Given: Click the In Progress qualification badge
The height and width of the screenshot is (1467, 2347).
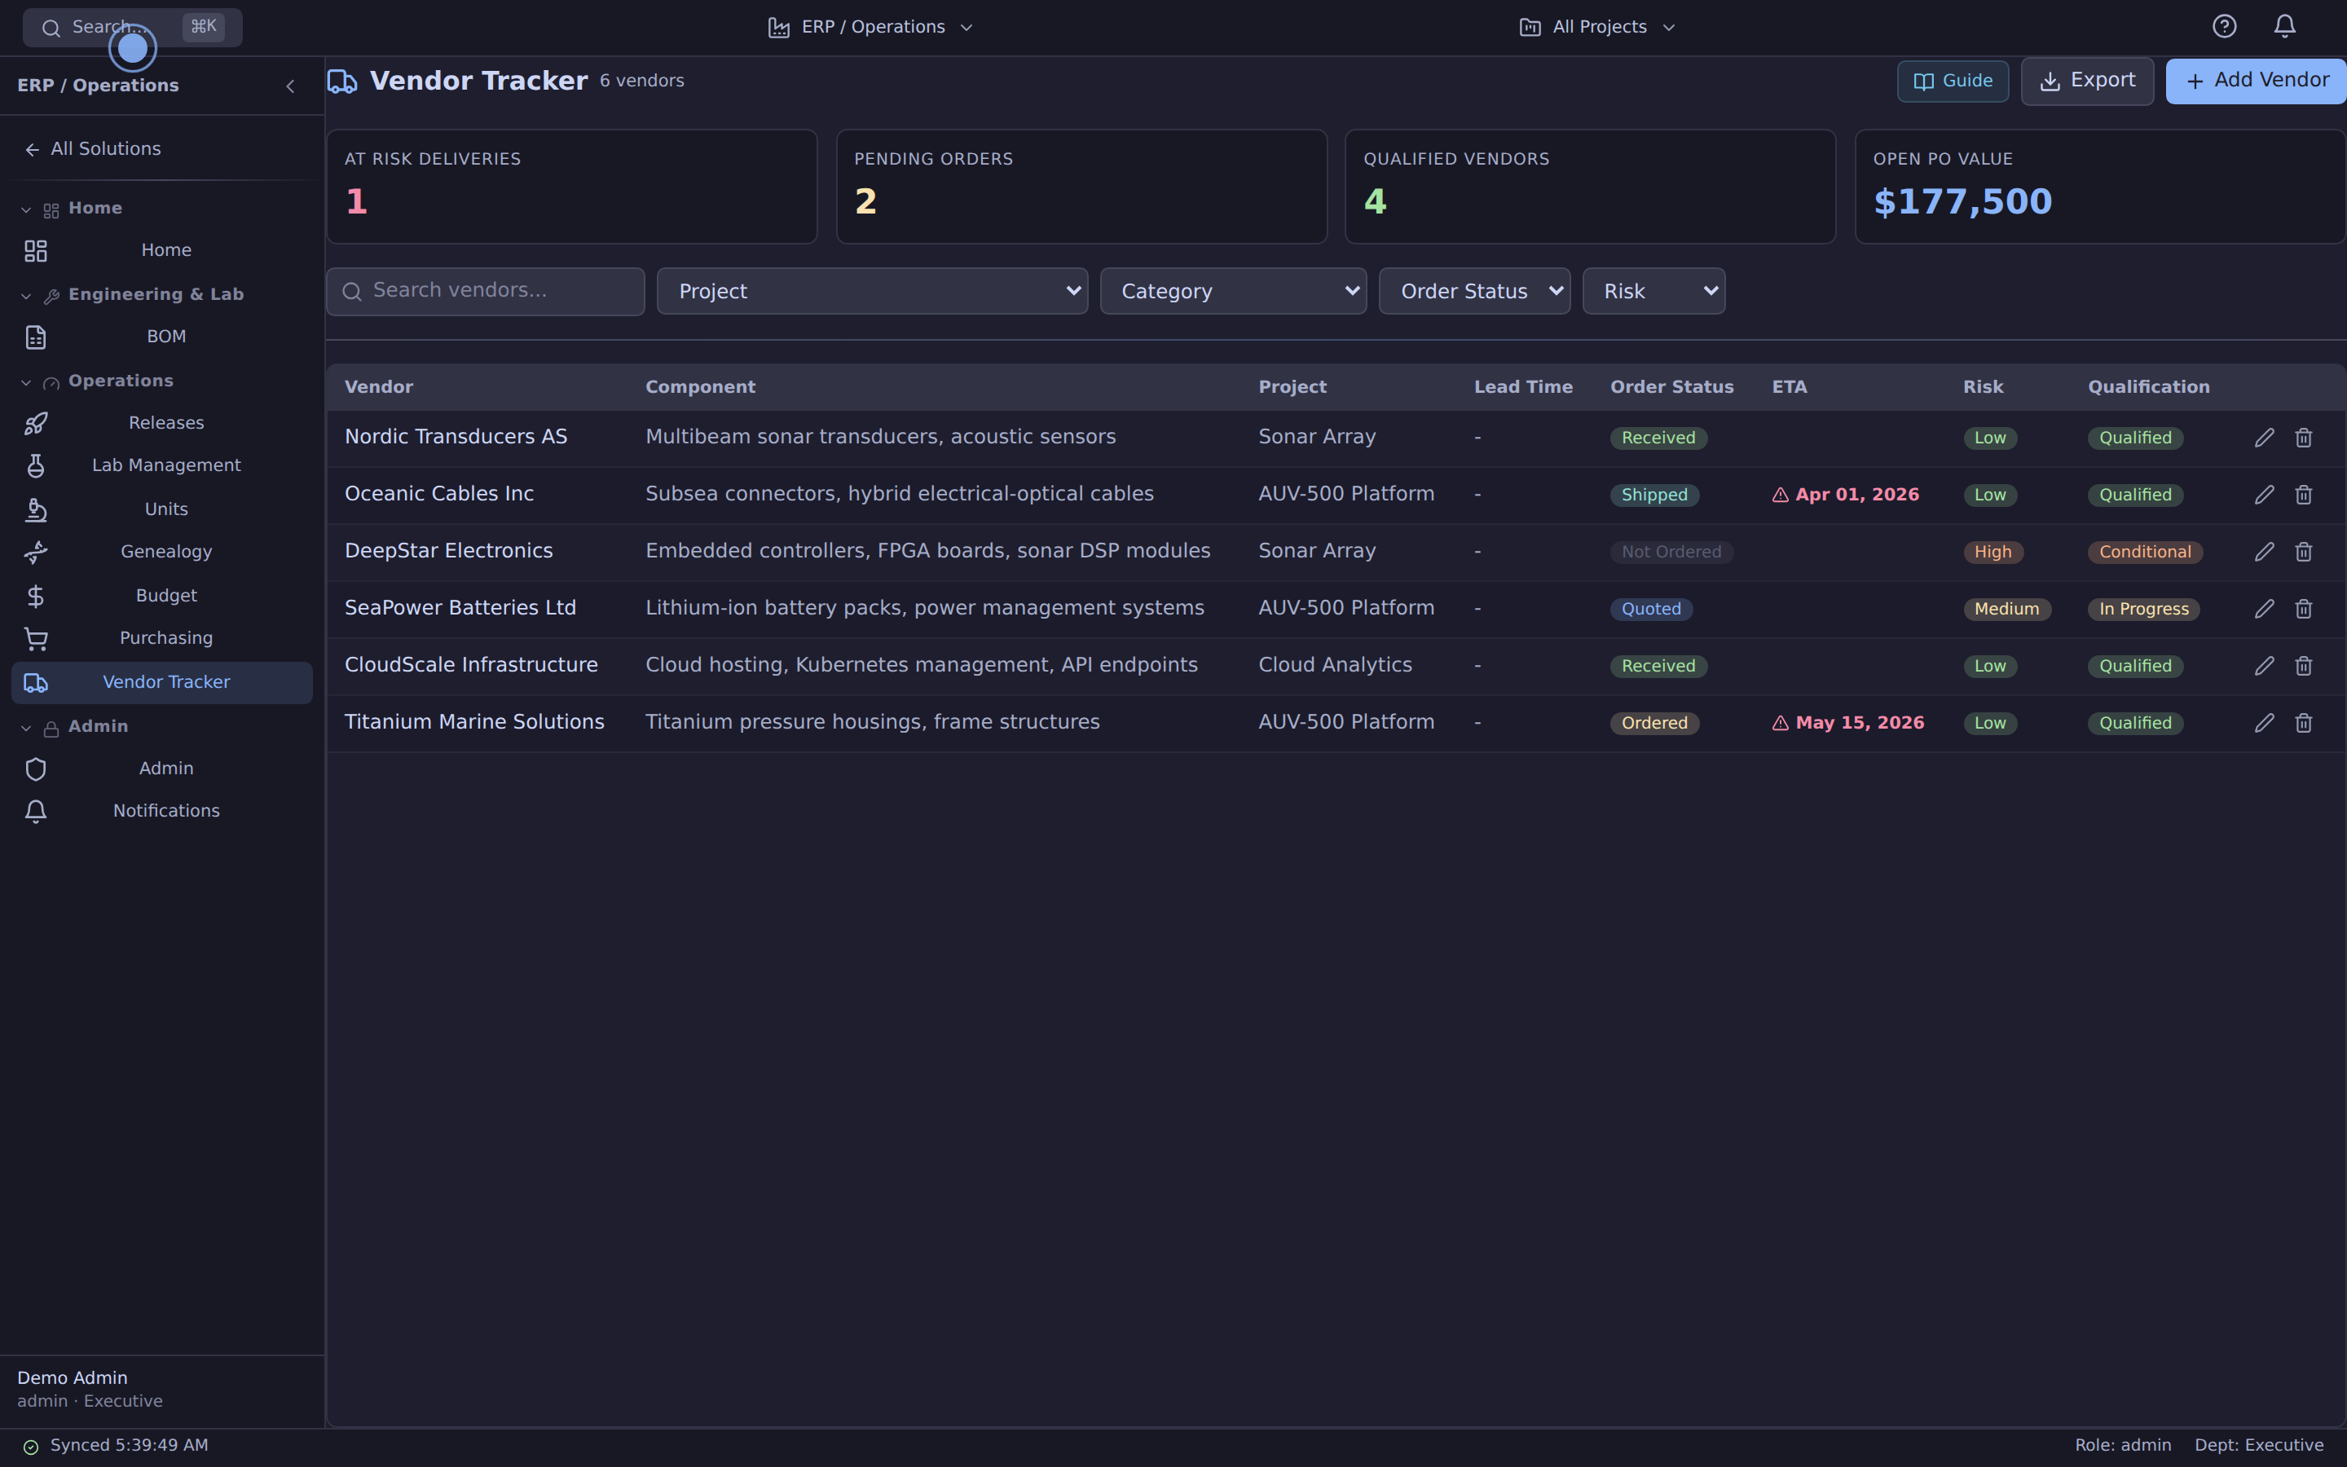Looking at the screenshot, I should [2143, 610].
